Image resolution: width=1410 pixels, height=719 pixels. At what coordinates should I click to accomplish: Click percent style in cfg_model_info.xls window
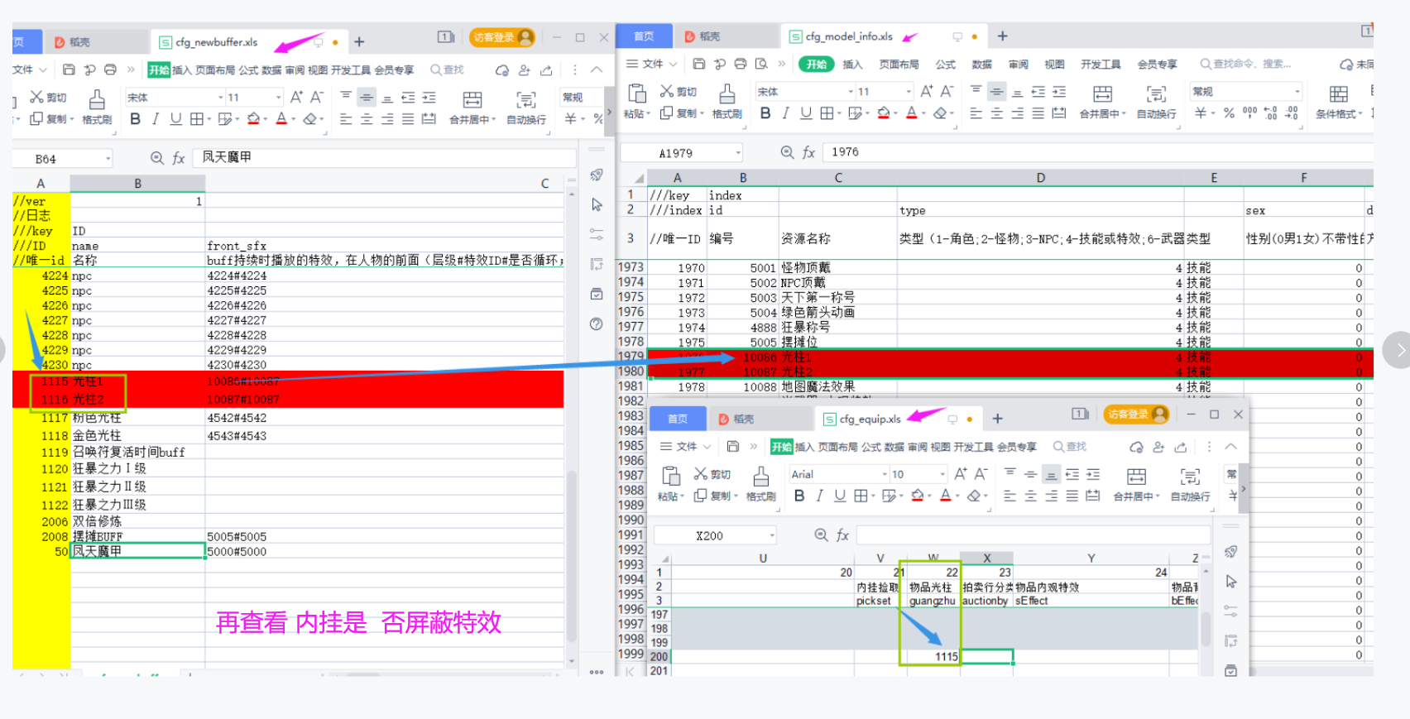(x=1229, y=113)
